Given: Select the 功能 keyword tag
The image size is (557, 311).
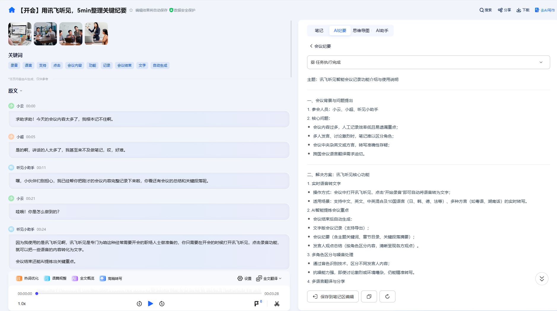Looking at the screenshot, I should pyautogui.click(x=92, y=66).
